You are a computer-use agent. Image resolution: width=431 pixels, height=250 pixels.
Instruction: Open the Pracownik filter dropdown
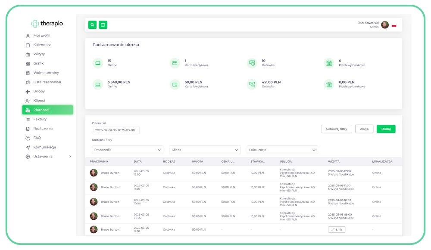[x=128, y=150]
